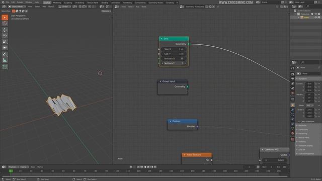Open the Modifiers properties tab
The width and height of the screenshot is (322, 181).
(x=293, y=110)
